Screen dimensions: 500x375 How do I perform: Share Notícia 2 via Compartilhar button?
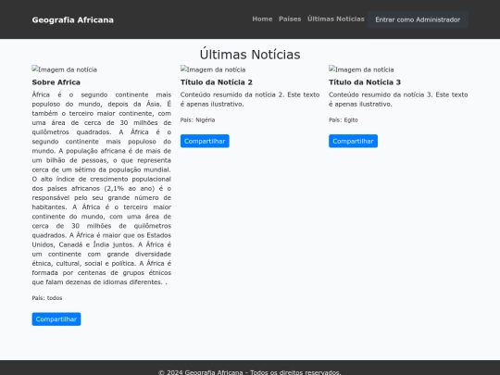(x=205, y=141)
